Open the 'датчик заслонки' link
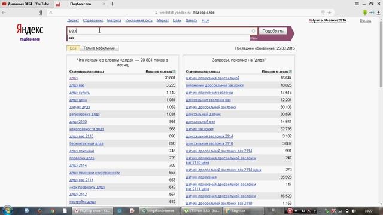 [199, 129]
